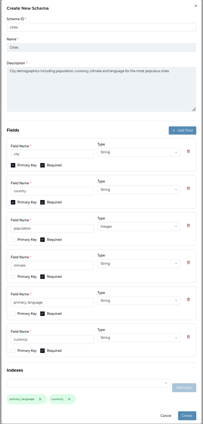Image resolution: width=203 pixels, height=424 pixels.
Task: Expand the Indexes selection dropdown
Action: [x=88, y=383]
